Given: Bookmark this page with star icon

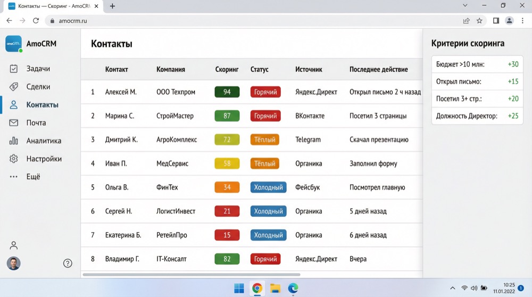Looking at the screenshot, I should (x=479, y=21).
